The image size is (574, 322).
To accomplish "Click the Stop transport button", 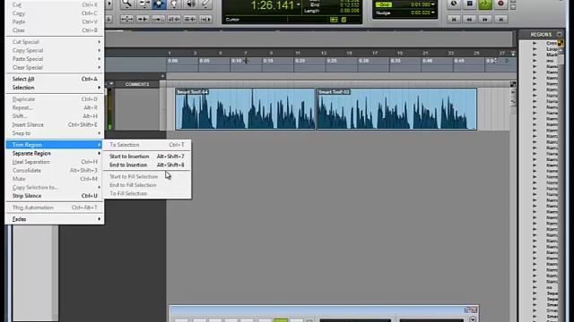I will pyautogui.click(x=470, y=4).
